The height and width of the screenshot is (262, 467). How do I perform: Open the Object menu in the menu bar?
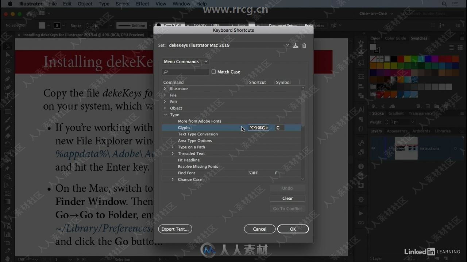click(x=85, y=4)
